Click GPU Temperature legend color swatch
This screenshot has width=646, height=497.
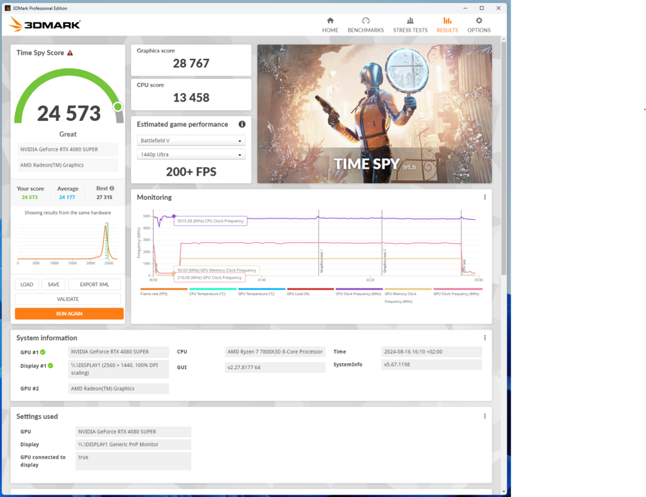[262, 289]
